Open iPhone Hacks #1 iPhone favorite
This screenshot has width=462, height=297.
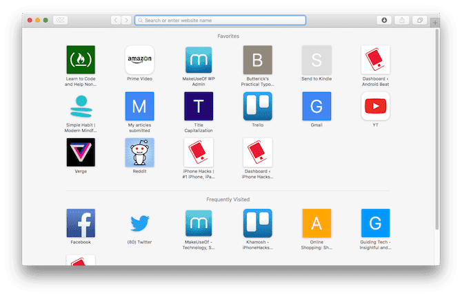[x=199, y=152]
